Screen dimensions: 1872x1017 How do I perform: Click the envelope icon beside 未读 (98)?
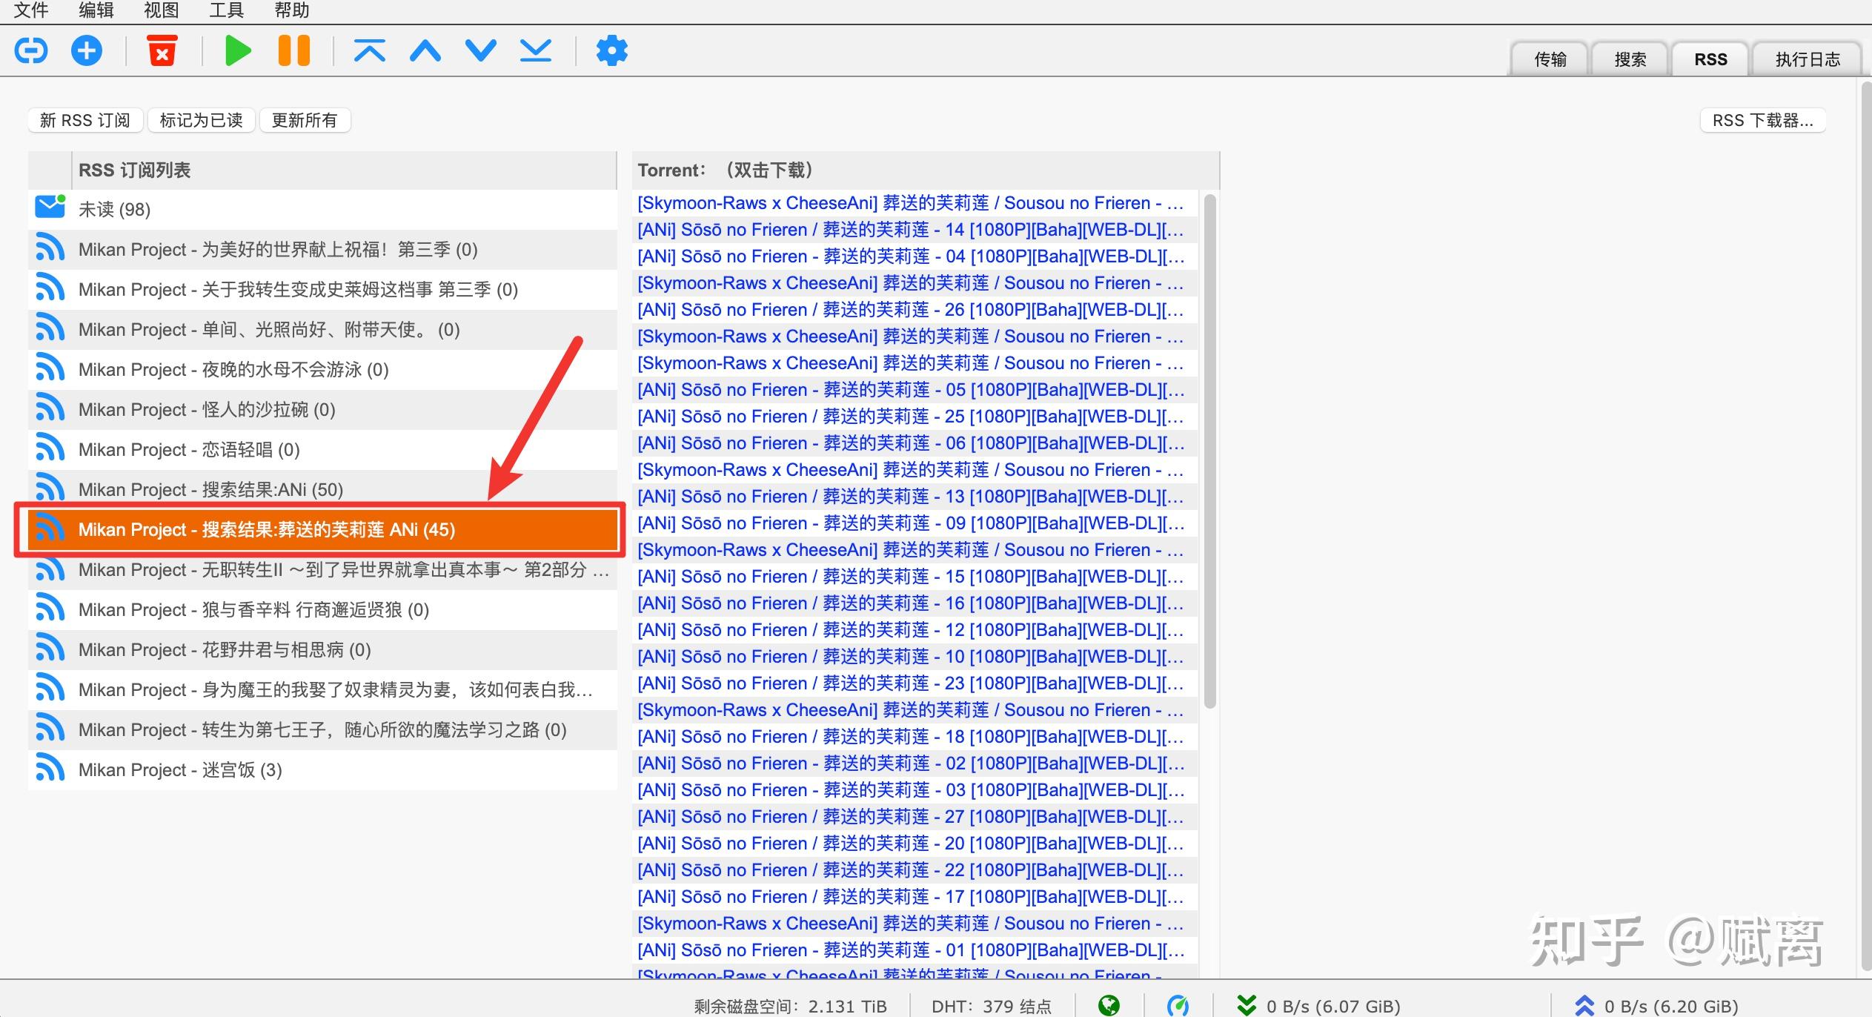49,208
